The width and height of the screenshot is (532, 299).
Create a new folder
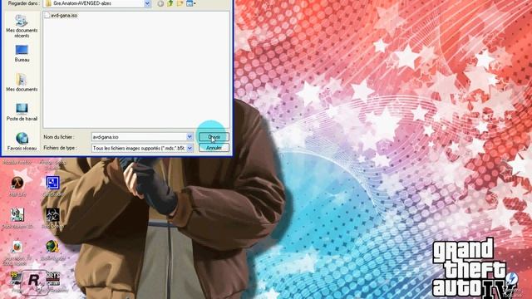[180, 3]
